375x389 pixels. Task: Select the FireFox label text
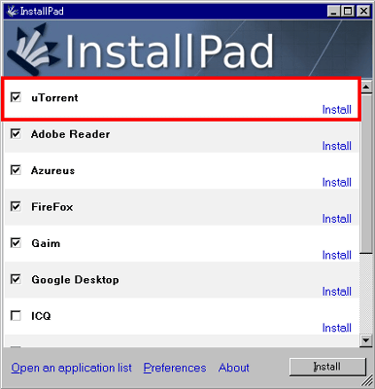(x=52, y=207)
